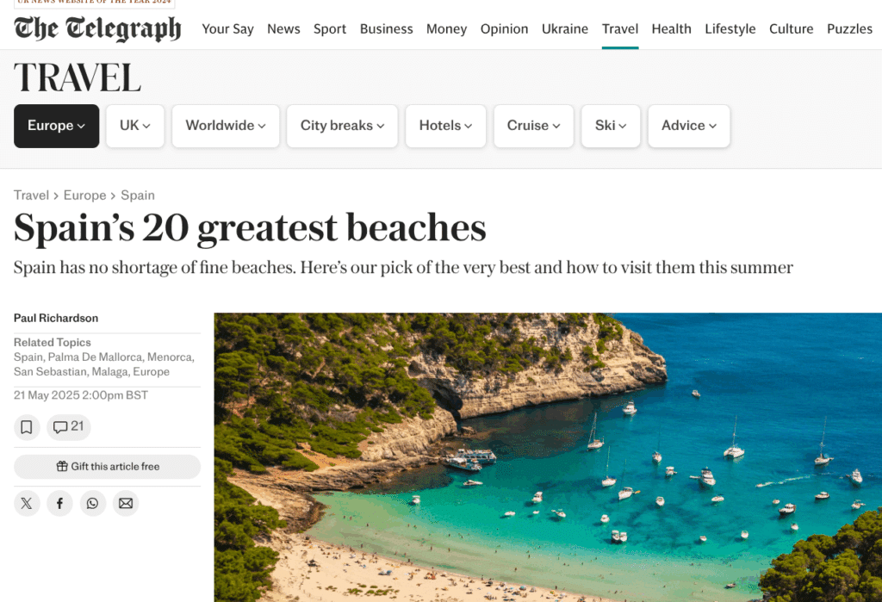The width and height of the screenshot is (882, 602).
Task: Switch to the Health section
Action: 671,28
